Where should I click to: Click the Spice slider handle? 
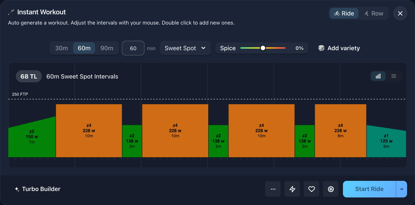(x=263, y=48)
